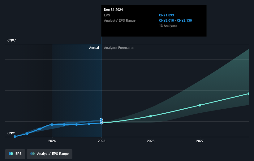The image size is (254, 161).
Task: Click the top analyst range marker at 2025
Action: (101, 119)
